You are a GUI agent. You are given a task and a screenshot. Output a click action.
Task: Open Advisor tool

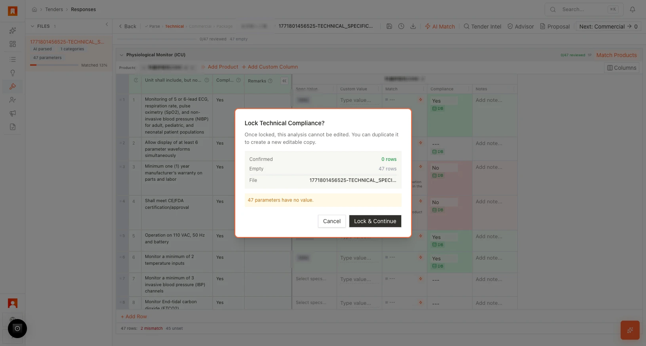520,27
